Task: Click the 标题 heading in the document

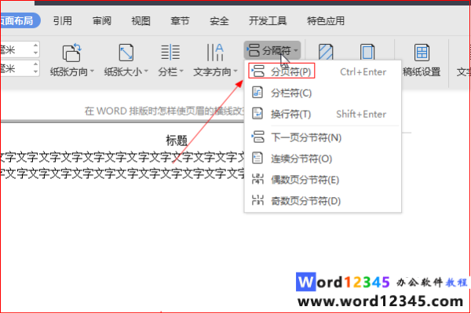Action: pyautogui.click(x=177, y=141)
